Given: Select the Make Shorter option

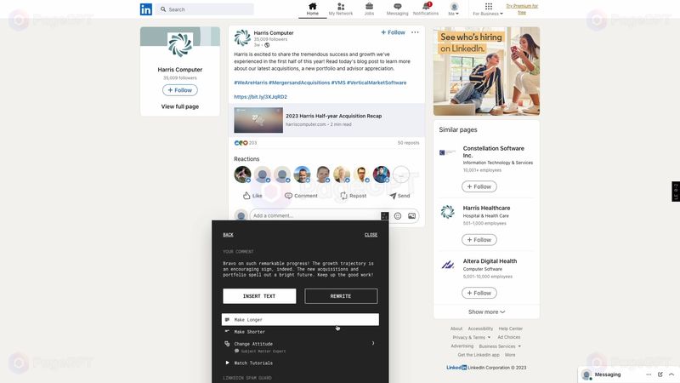Looking at the screenshot, I should click(300, 332).
